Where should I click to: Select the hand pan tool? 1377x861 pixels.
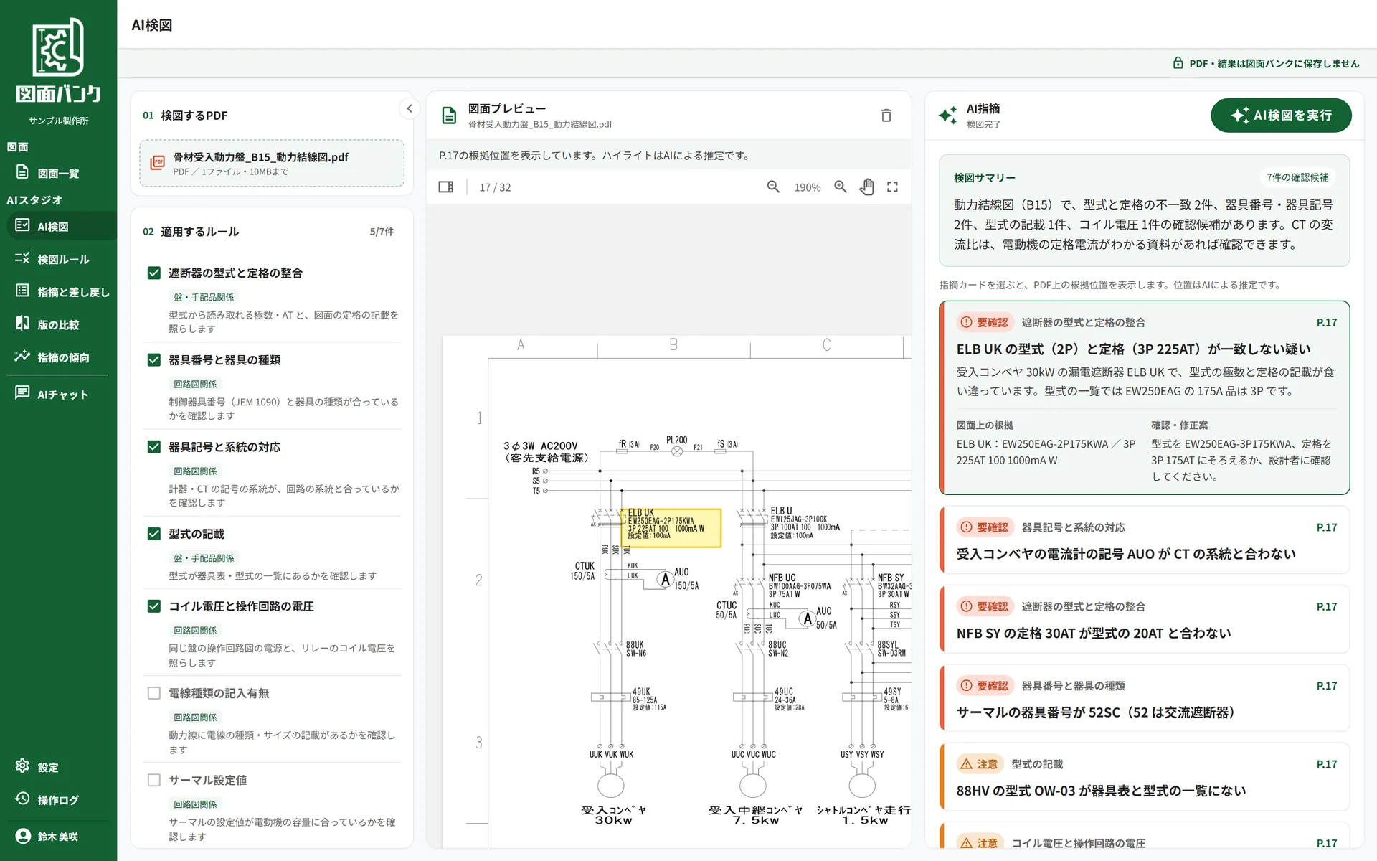point(867,187)
